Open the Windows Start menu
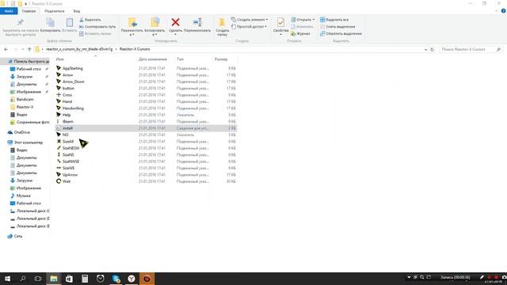Image resolution: width=507 pixels, height=285 pixels. [7, 278]
